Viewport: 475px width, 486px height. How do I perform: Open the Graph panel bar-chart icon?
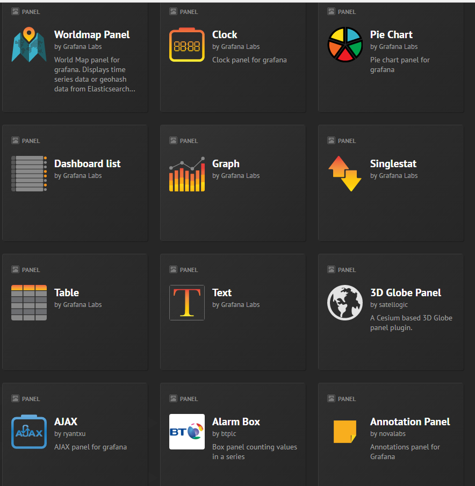tap(187, 174)
